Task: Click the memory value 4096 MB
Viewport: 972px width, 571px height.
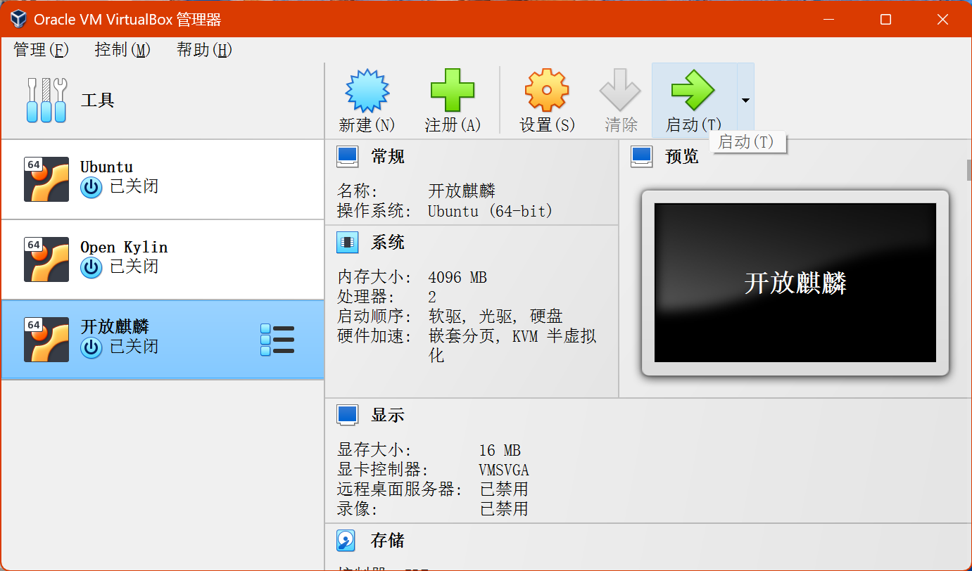Action: (457, 277)
